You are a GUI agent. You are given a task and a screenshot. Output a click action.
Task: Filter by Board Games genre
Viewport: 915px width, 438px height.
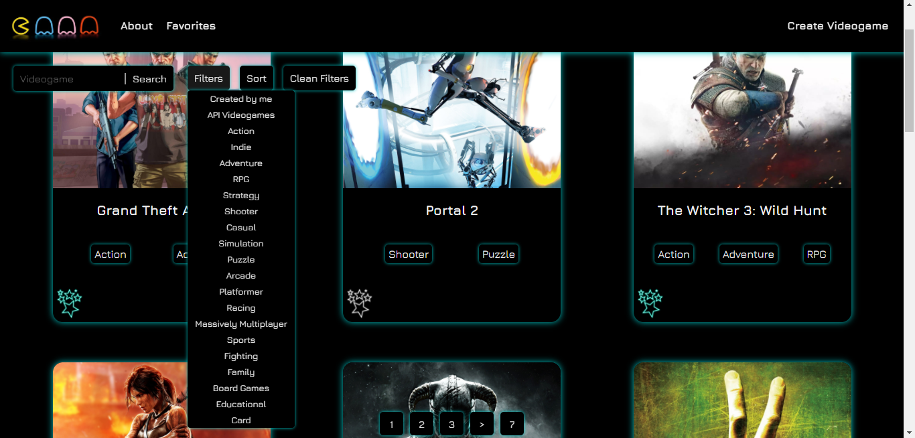coord(241,388)
